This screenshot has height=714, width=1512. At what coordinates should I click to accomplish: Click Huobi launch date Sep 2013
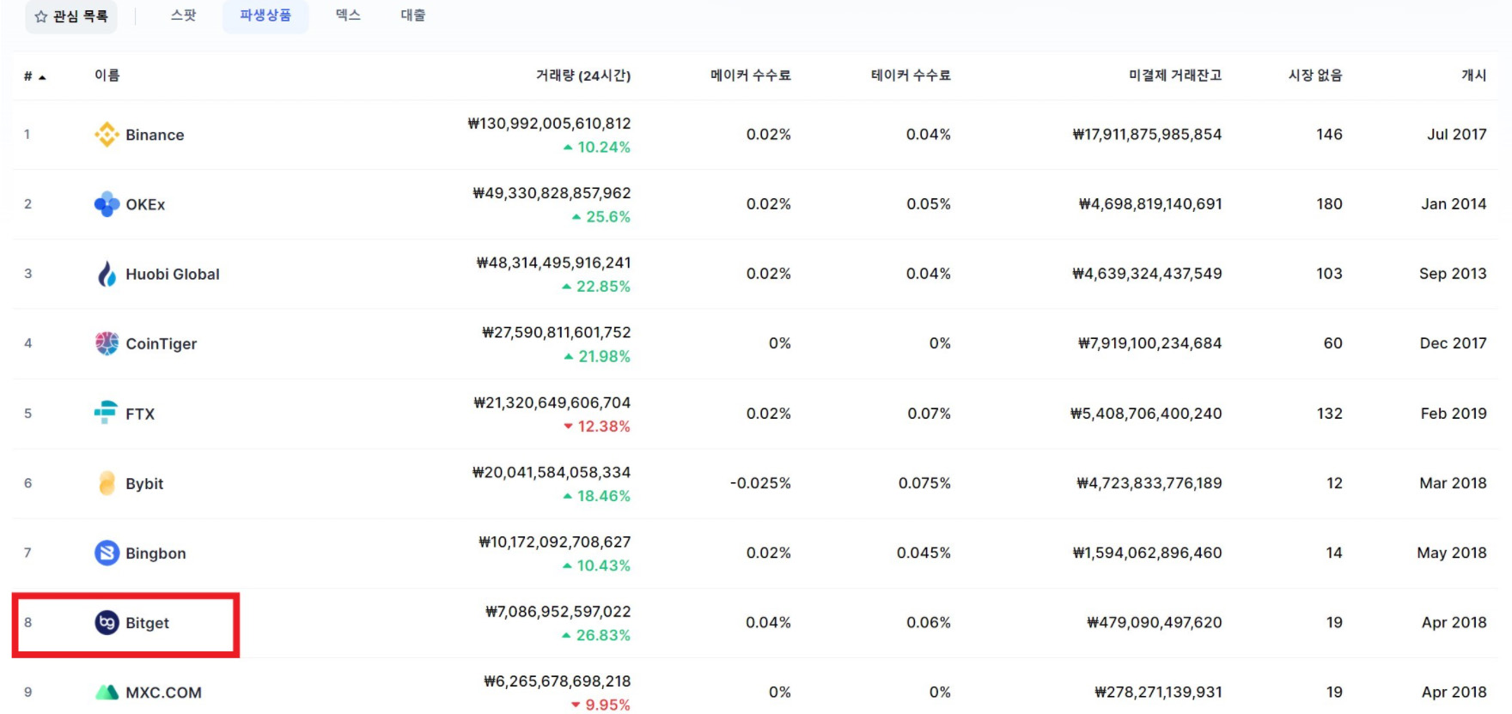tap(1453, 274)
